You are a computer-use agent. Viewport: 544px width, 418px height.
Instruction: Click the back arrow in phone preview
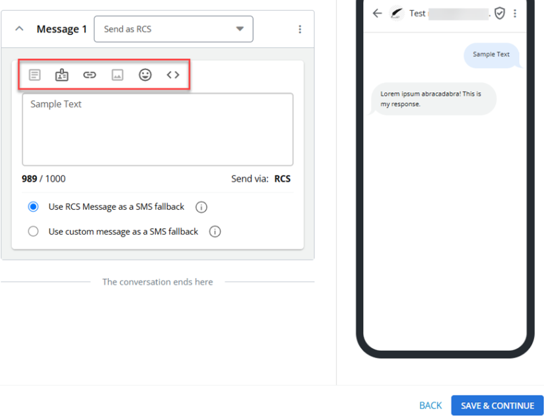pyautogui.click(x=377, y=13)
